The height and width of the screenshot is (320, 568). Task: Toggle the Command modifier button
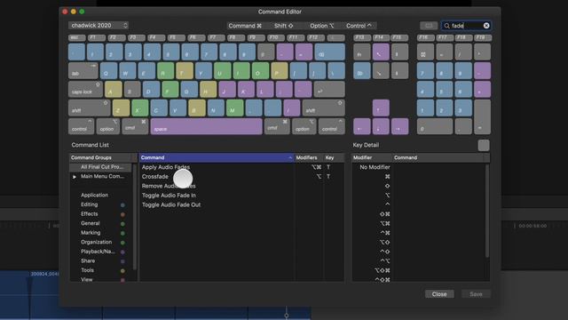point(245,26)
